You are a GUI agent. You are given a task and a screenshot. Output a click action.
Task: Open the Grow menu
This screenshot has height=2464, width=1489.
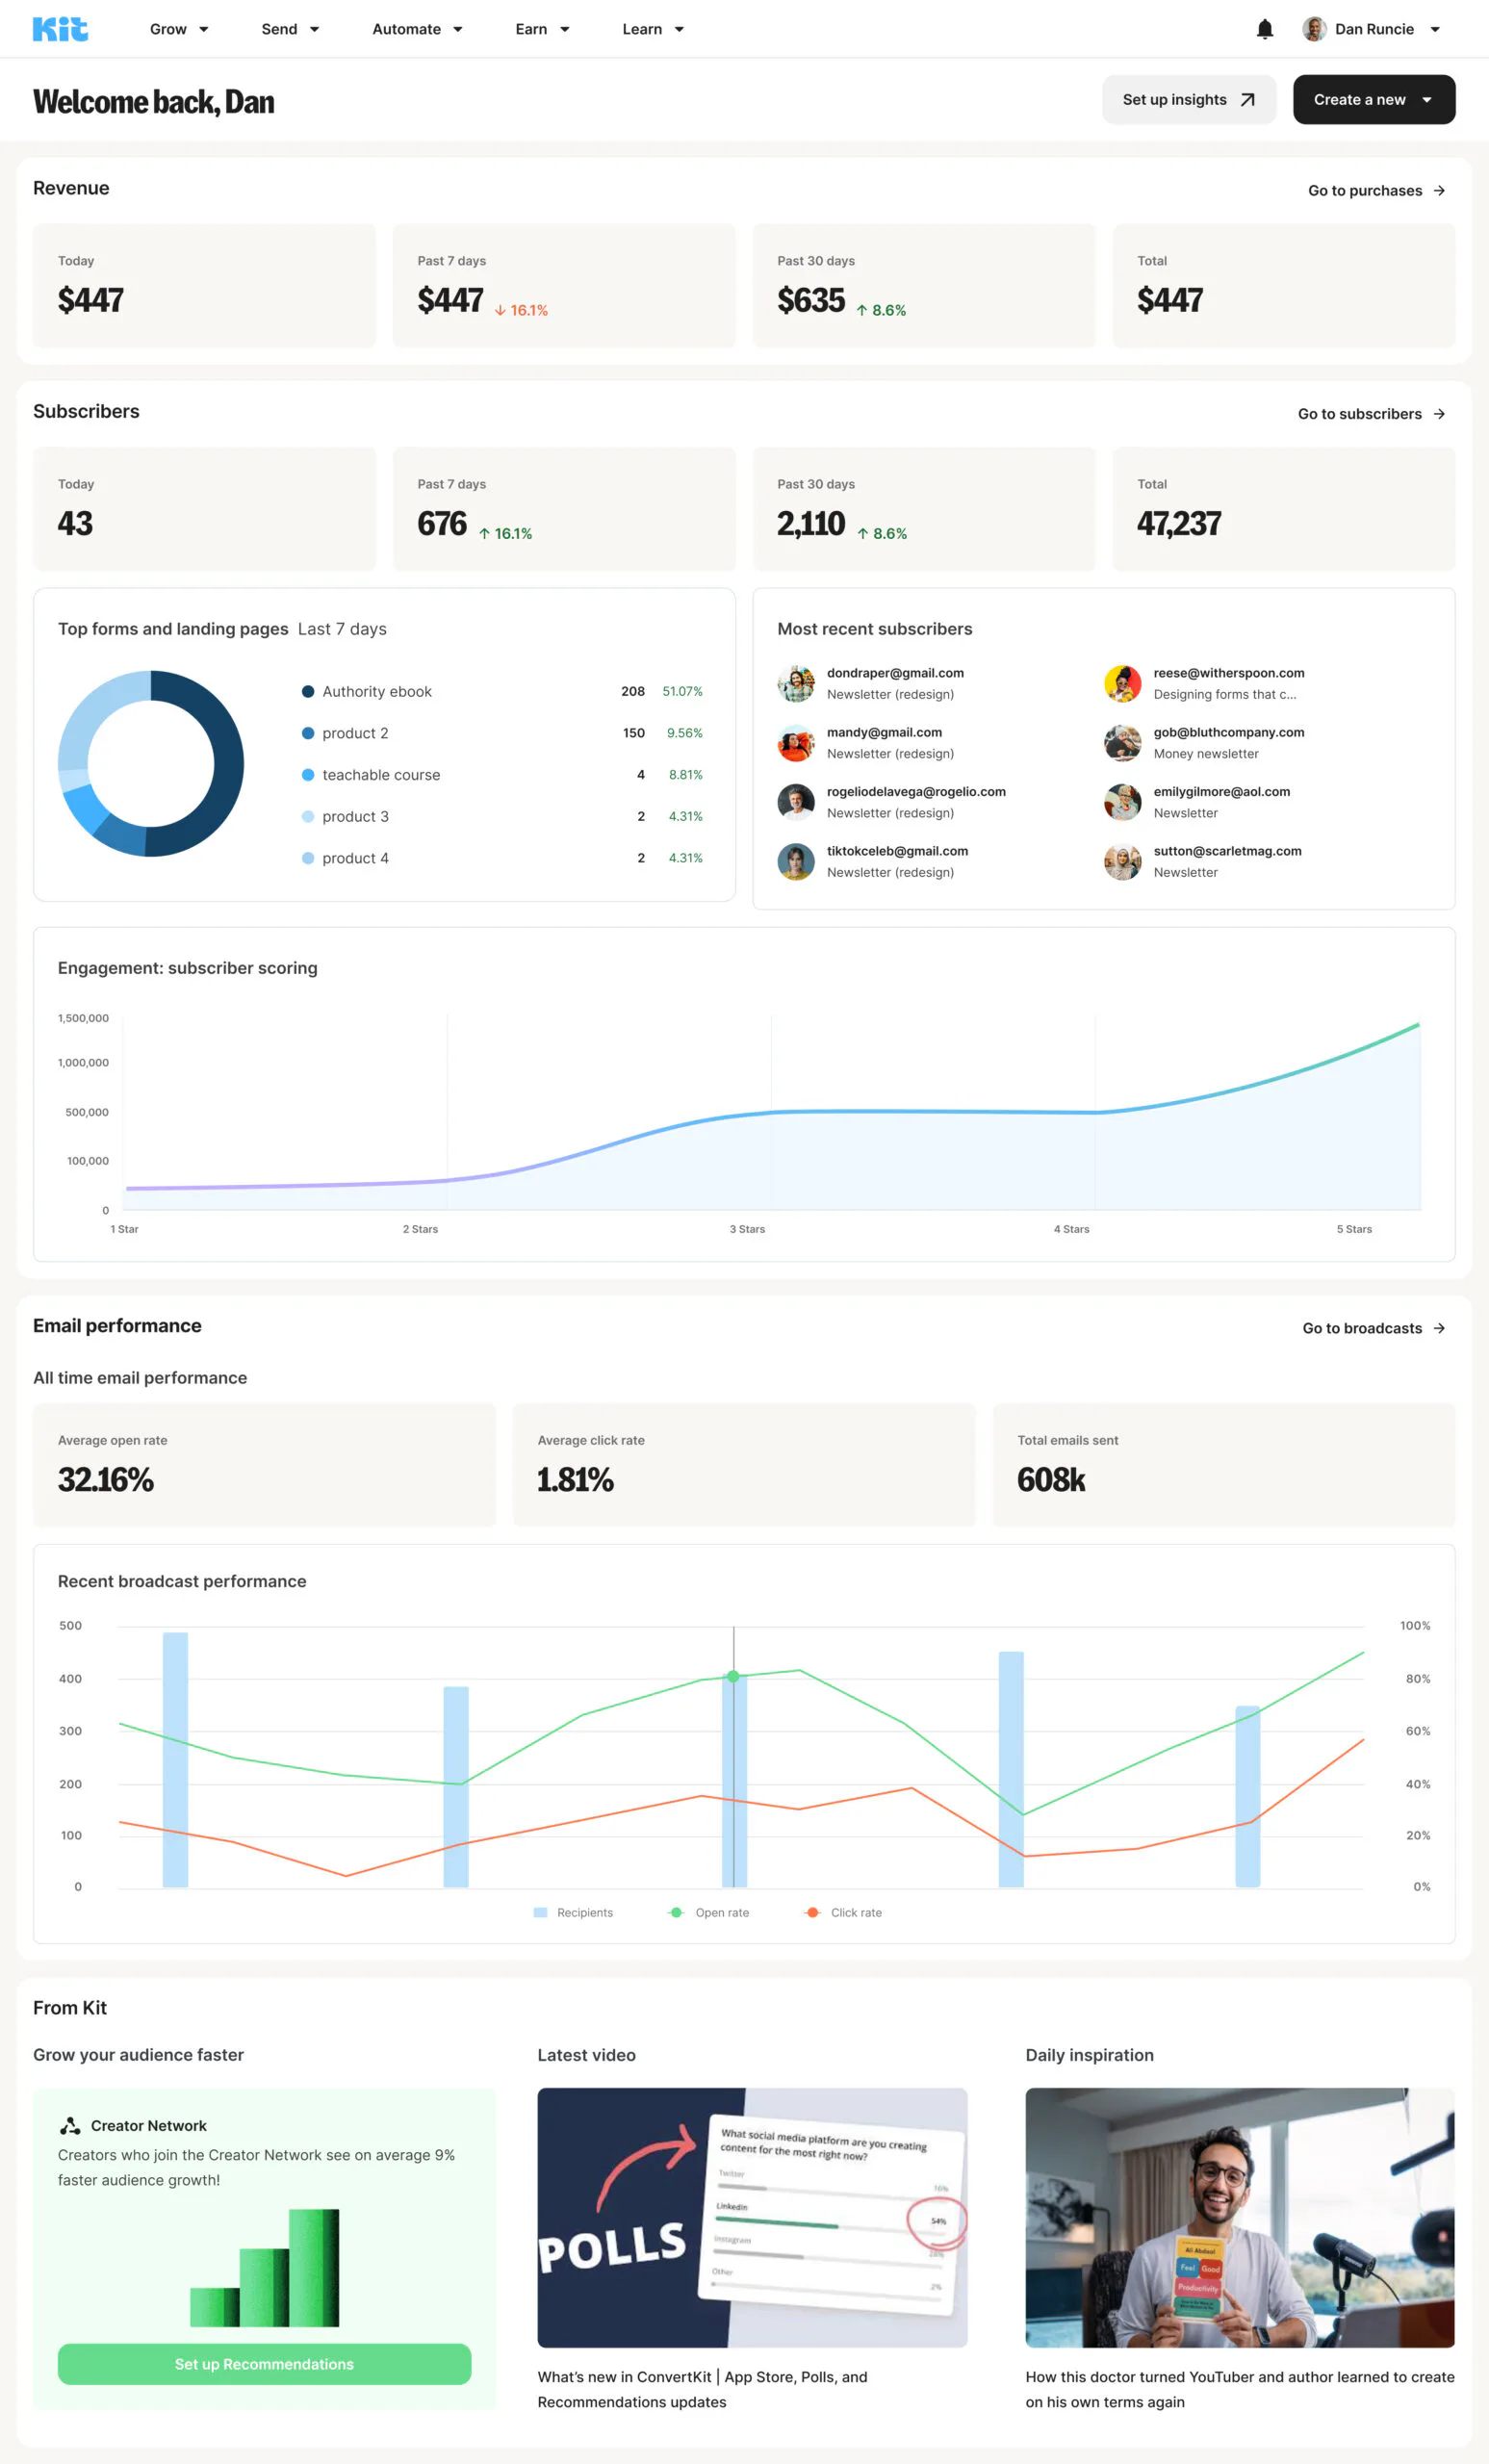(x=178, y=29)
